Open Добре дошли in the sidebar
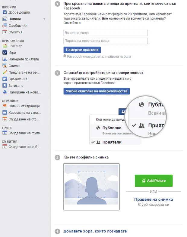The height and width of the screenshot is (237, 187). pos(19,12)
